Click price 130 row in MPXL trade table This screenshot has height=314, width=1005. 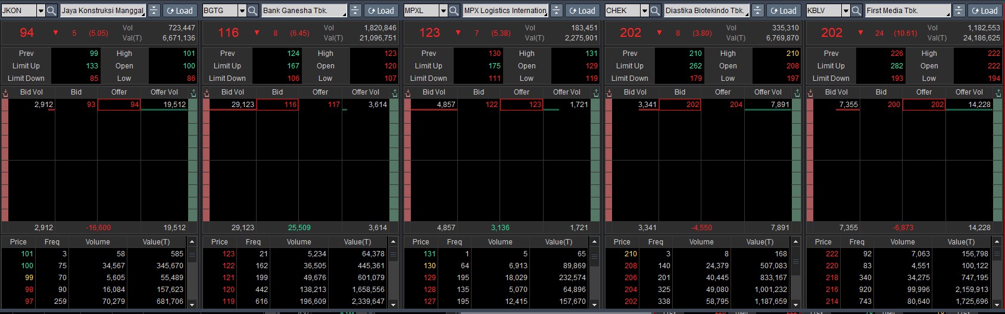(497, 266)
